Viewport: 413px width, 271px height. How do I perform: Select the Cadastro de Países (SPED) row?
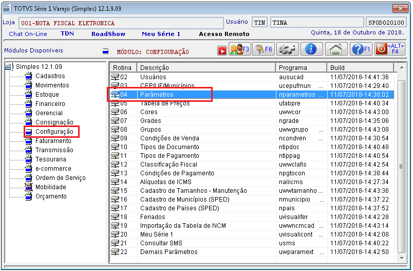point(252,208)
